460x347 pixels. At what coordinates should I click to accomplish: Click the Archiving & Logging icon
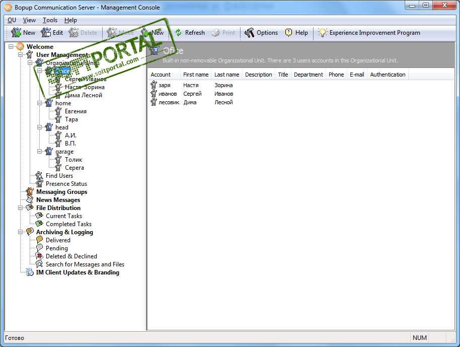coord(30,232)
